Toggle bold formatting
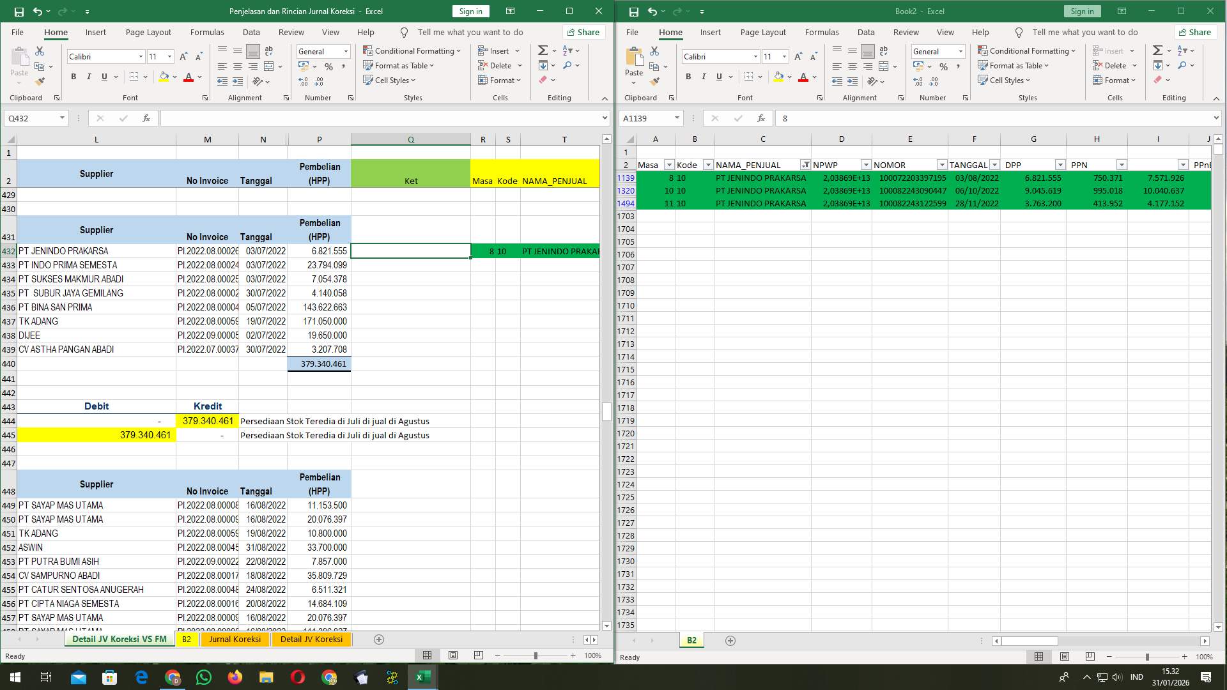 click(72, 77)
